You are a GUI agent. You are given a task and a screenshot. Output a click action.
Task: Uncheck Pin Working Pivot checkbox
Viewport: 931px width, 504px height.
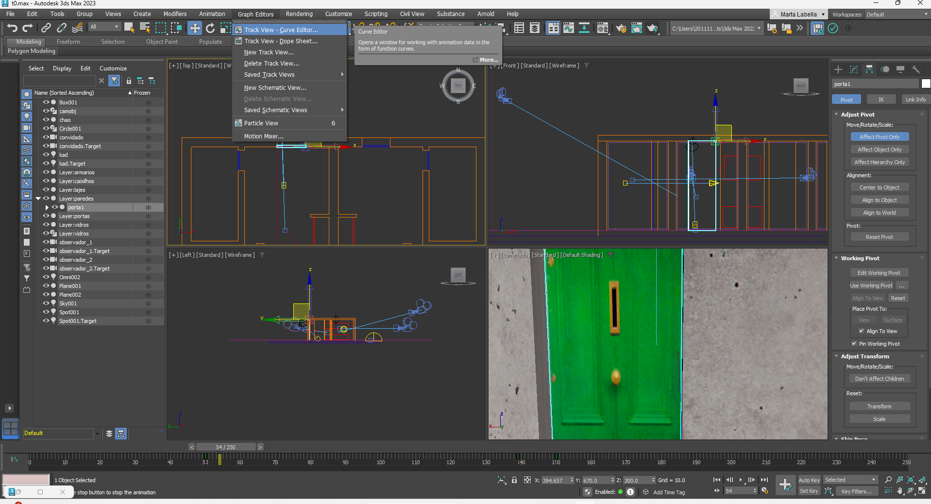(x=854, y=344)
